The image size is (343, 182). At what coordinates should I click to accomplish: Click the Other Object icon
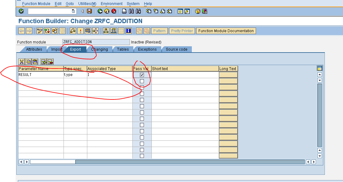pyautogui.click(x=55, y=31)
